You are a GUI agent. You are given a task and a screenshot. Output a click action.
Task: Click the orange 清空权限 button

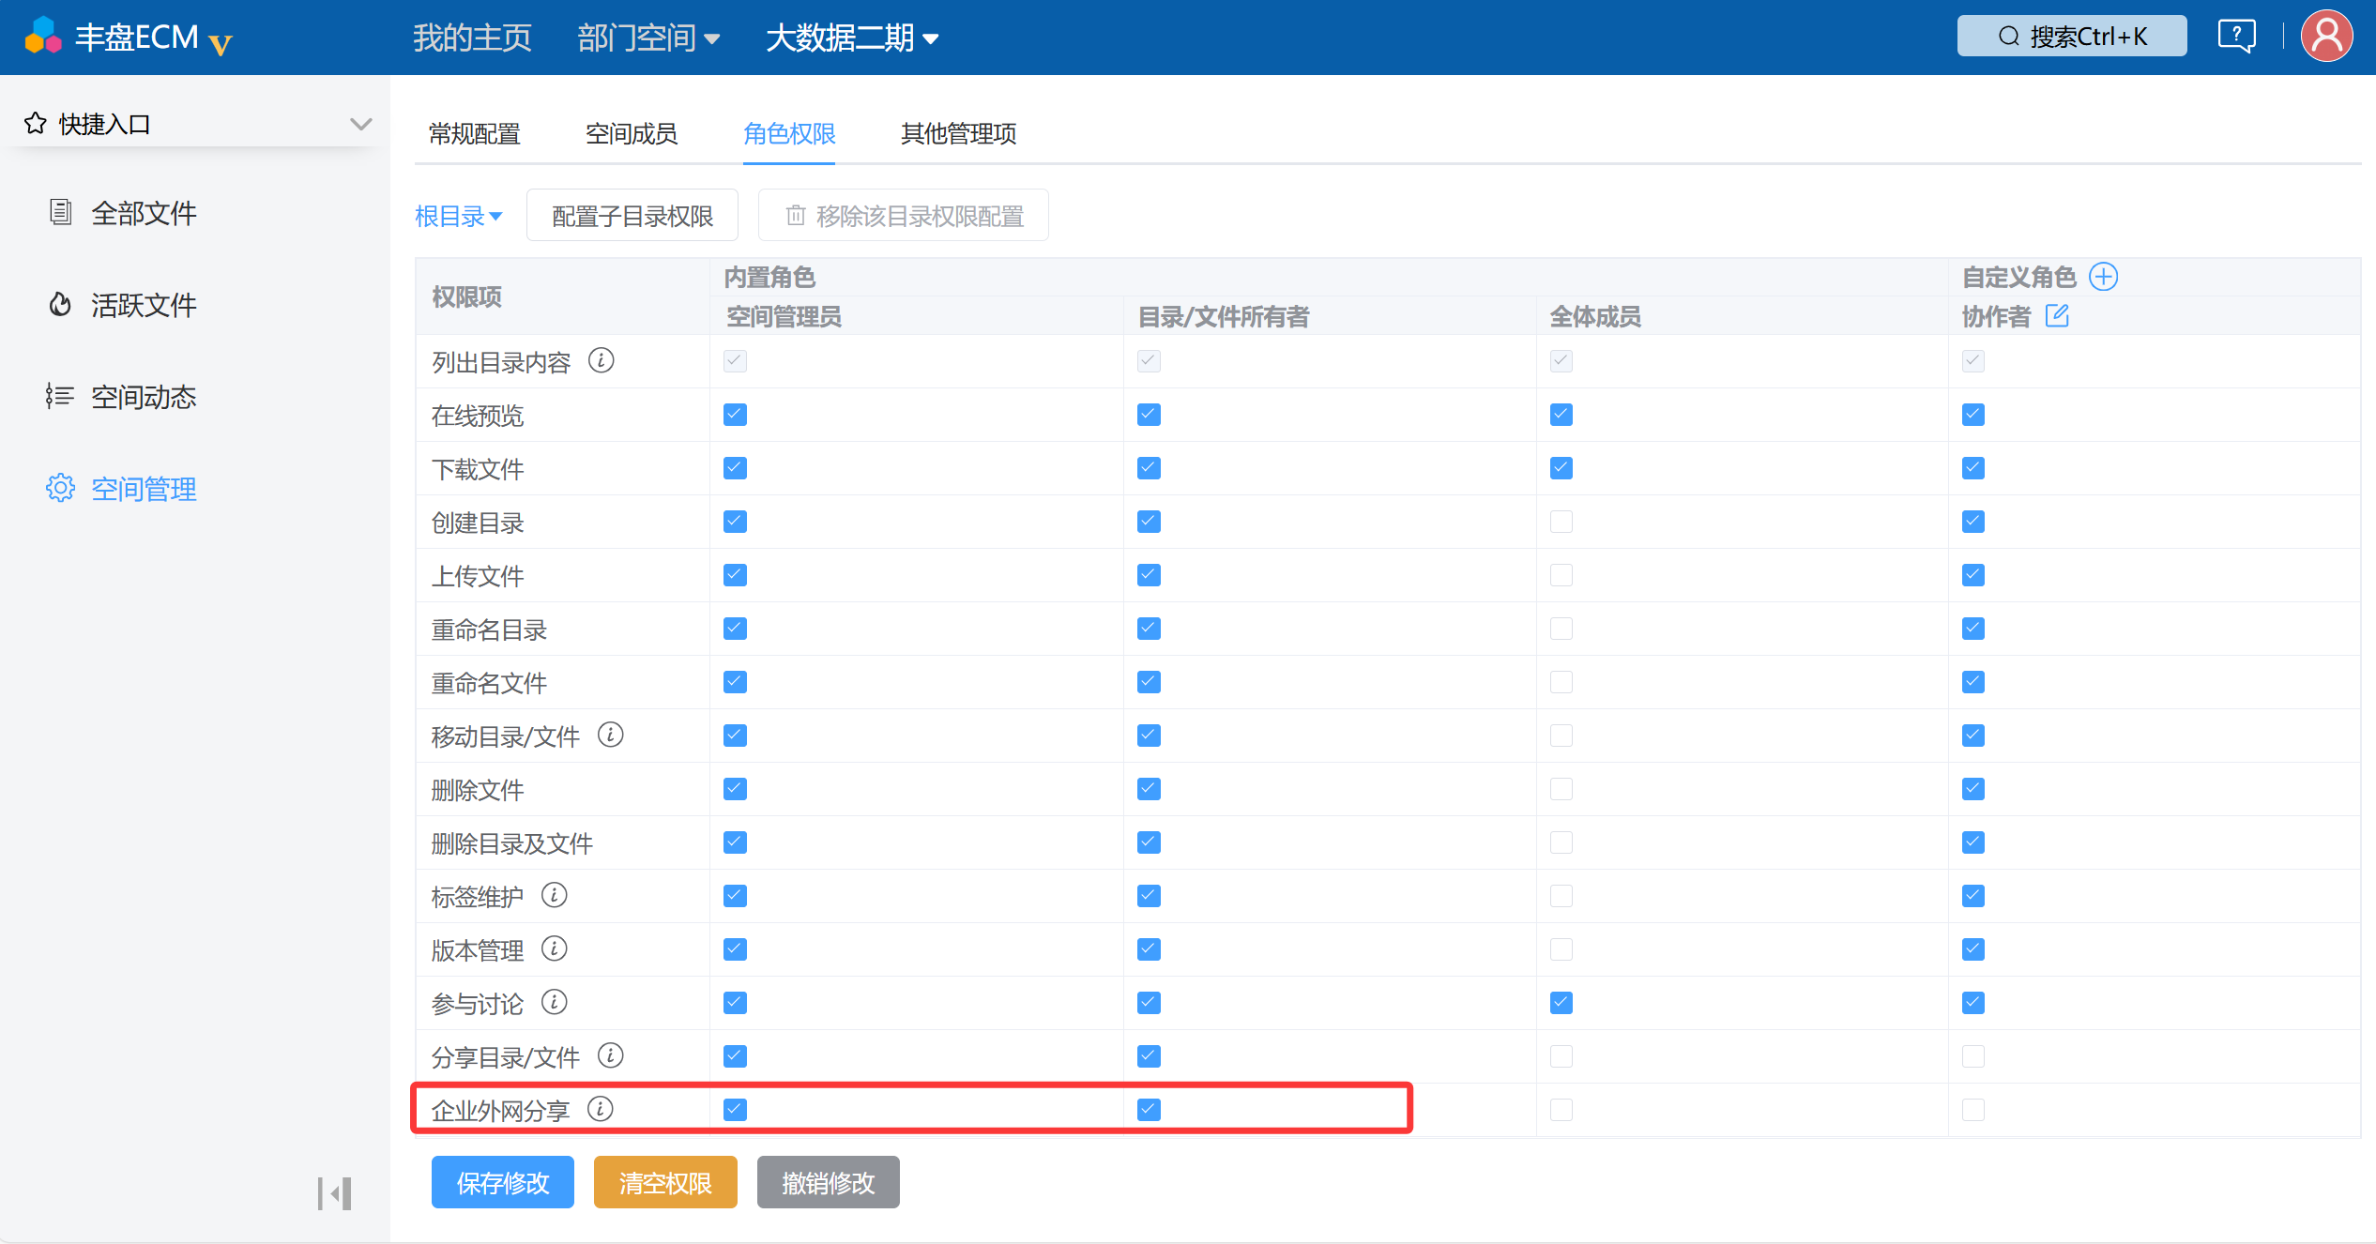[665, 1182]
